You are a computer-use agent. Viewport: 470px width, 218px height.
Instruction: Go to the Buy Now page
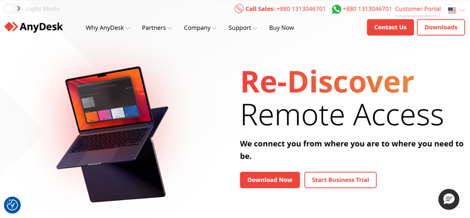click(x=281, y=28)
